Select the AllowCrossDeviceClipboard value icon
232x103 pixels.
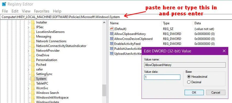point(112,39)
